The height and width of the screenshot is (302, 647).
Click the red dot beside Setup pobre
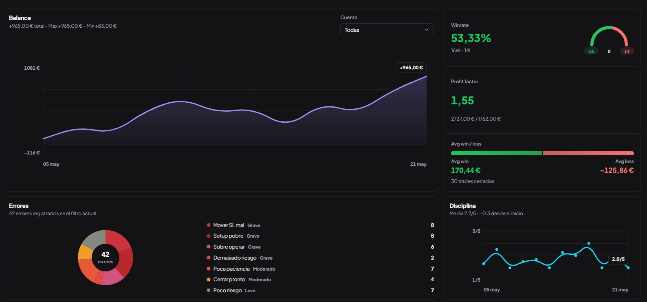point(209,236)
